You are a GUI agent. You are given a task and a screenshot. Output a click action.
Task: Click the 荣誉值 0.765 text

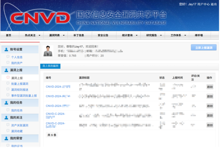(x=67, y=56)
